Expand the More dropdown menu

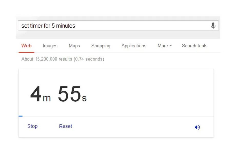165,46
